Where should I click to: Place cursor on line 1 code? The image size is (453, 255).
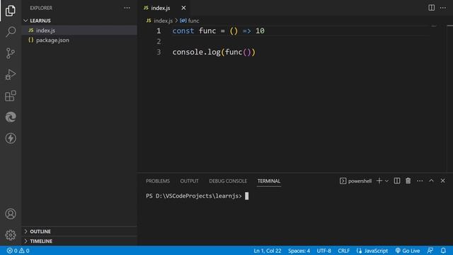coord(219,31)
